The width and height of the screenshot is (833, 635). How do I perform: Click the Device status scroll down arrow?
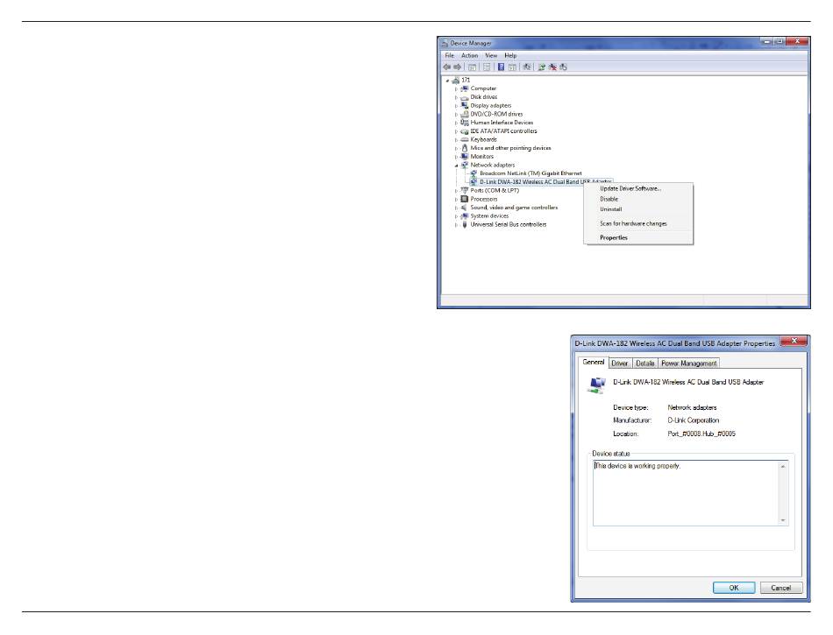(x=782, y=520)
